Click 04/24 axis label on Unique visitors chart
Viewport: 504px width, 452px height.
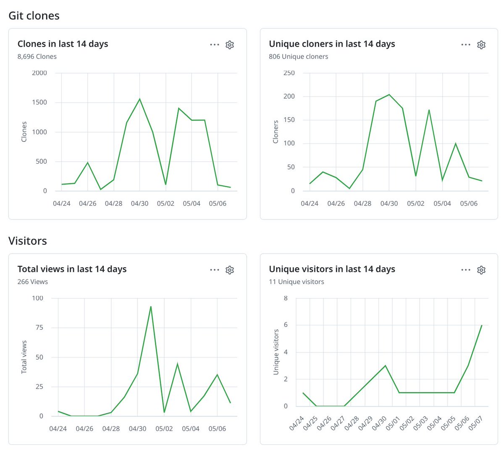point(296,423)
